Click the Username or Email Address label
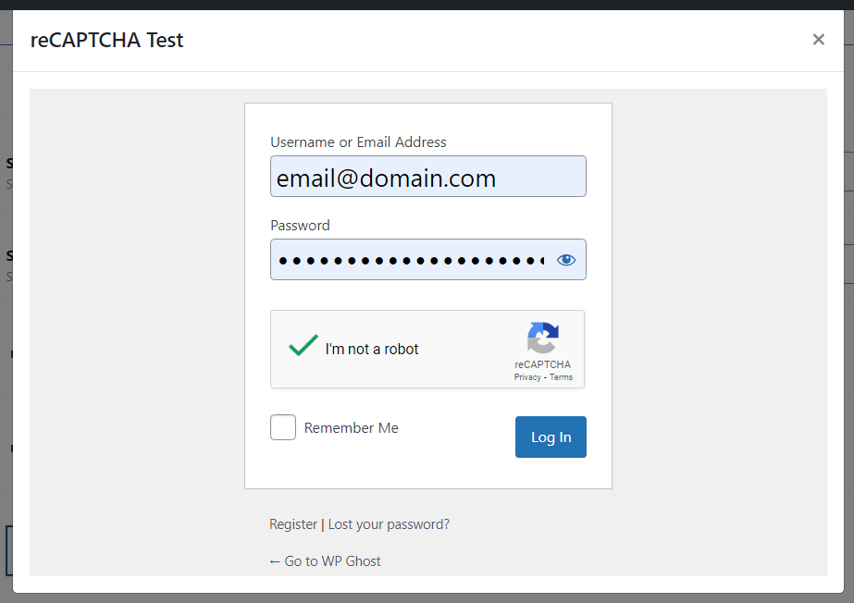The height and width of the screenshot is (603, 854). click(x=358, y=142)
